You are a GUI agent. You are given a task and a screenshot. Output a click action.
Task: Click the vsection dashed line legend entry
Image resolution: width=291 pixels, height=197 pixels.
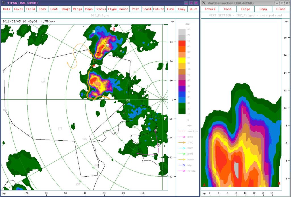tap(188, 131)
